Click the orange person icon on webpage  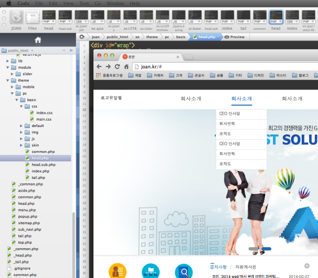[117, 271]
